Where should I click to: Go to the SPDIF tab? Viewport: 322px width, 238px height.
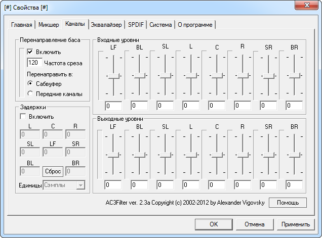pos(136,24)
